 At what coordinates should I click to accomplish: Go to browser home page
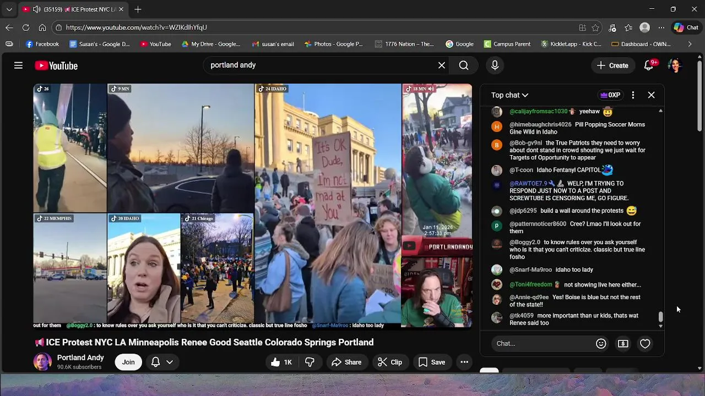pos(42,28)
